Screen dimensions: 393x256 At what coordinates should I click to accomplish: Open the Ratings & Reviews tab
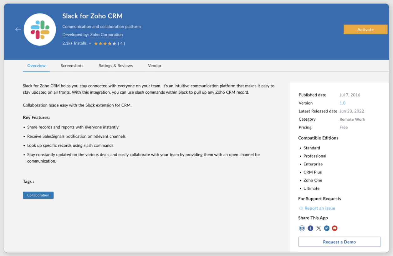[115, 66]
